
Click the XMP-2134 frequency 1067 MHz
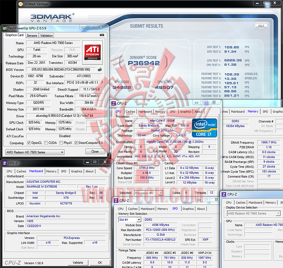tap(205, 258)
